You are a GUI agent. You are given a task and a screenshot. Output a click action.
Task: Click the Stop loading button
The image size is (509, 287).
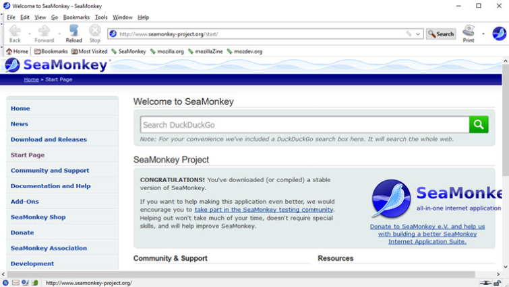pos(95,34)
